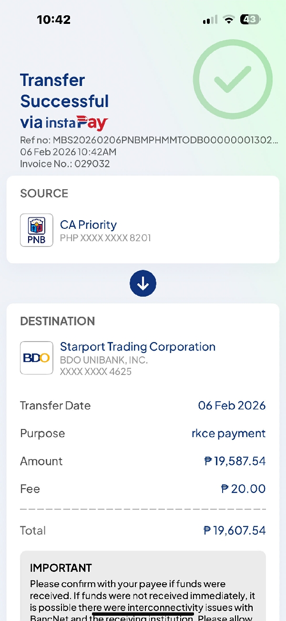
Task: Tap the 10:42 status bar clock
Action: pyautogui.click(x=53, y=20)
